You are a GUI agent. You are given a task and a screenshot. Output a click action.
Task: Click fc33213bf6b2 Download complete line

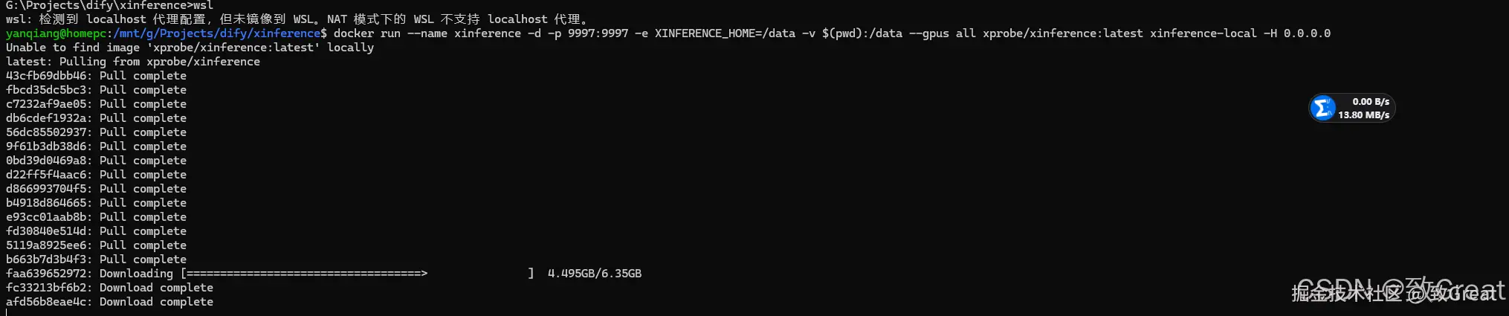[x=110, y=288]
